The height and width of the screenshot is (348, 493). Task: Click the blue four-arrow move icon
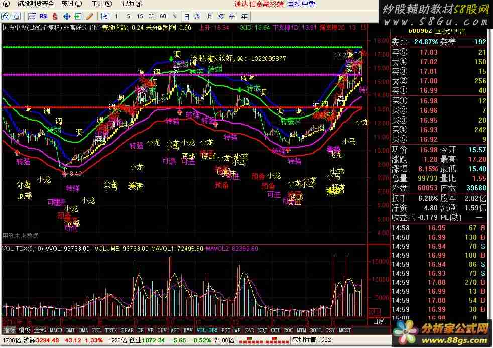[x=67, y=16]
